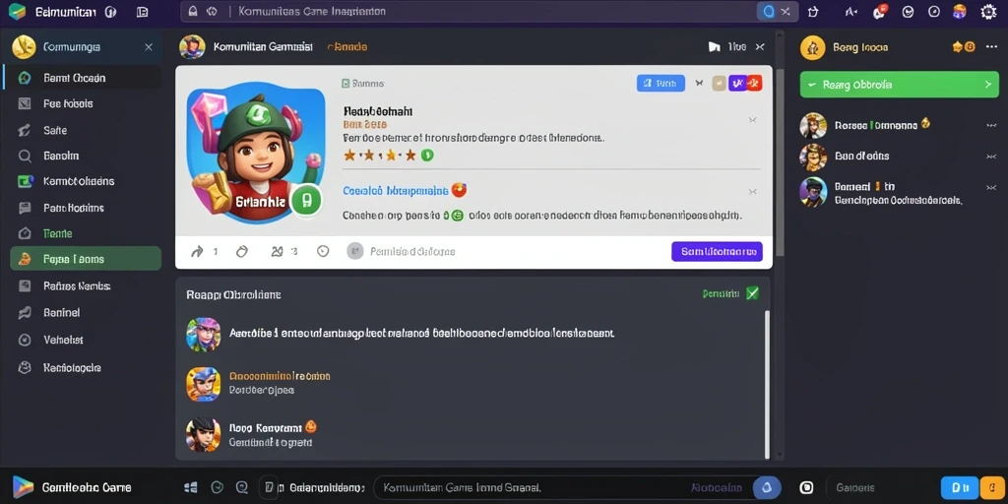Click the orange emoji icon beside Caealot link
This screenshot has height=504, width=1008.
point(459,190)
